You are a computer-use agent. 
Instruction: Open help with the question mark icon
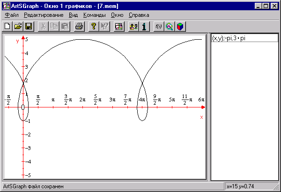click(93, 27)
